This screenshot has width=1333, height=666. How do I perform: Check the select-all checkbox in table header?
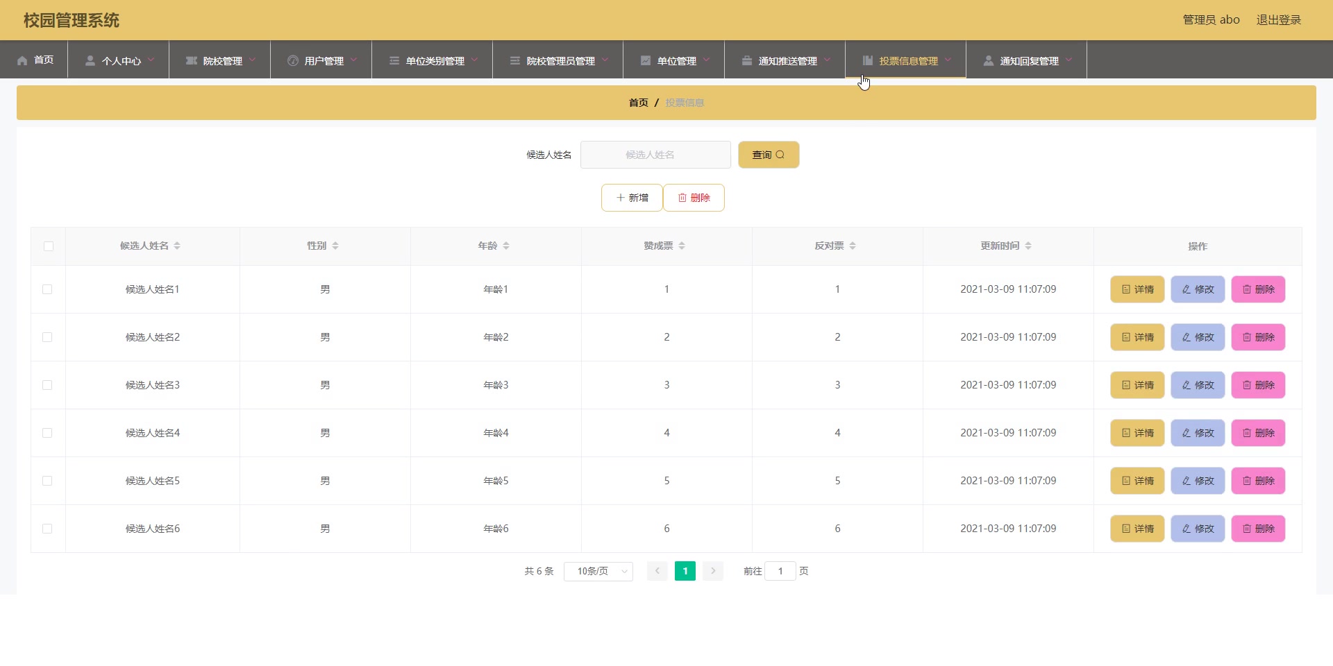click(48, 246)
